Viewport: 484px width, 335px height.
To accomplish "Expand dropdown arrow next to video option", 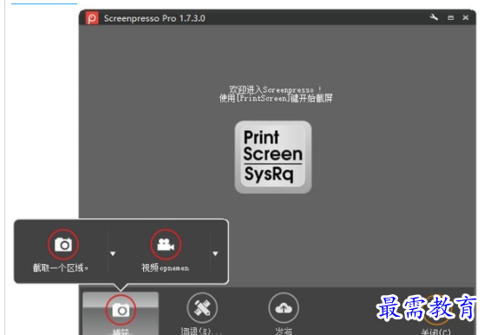I will click(x=215, y=253).
